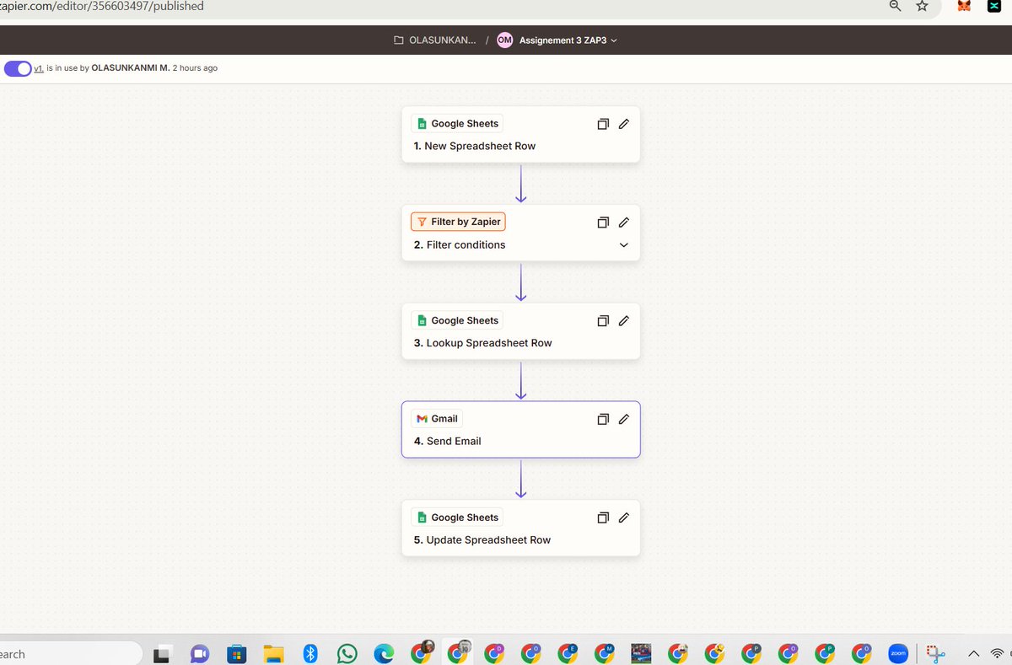Toggle the Zap on/off switch

coord(18,68)
